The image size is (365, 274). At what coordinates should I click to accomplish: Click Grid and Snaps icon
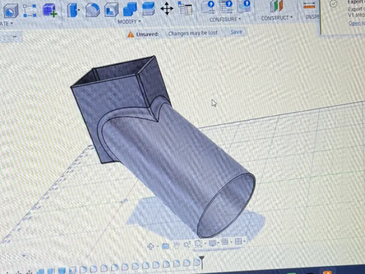[225, 242]
